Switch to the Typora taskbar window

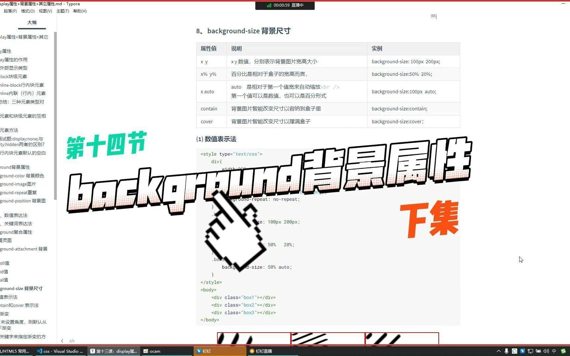coord(114,351)
